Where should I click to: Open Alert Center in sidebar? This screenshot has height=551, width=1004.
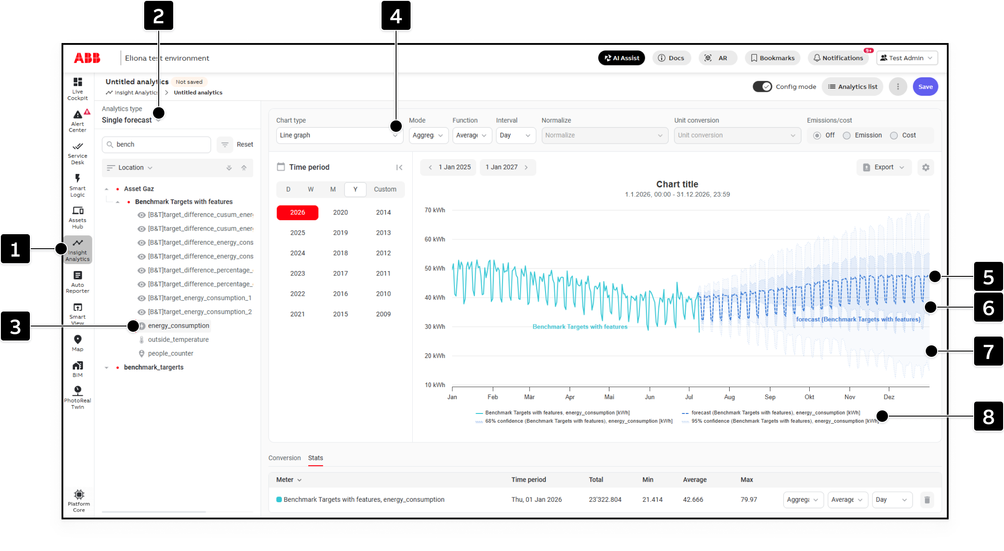[78, 121]
